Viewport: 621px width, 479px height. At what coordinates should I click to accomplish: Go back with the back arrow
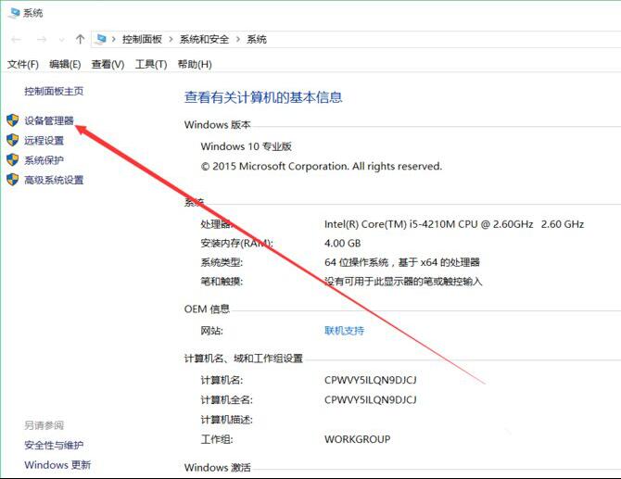pos(17,40)
